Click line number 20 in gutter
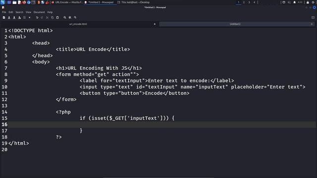317x178 pixels. (4, 149)
